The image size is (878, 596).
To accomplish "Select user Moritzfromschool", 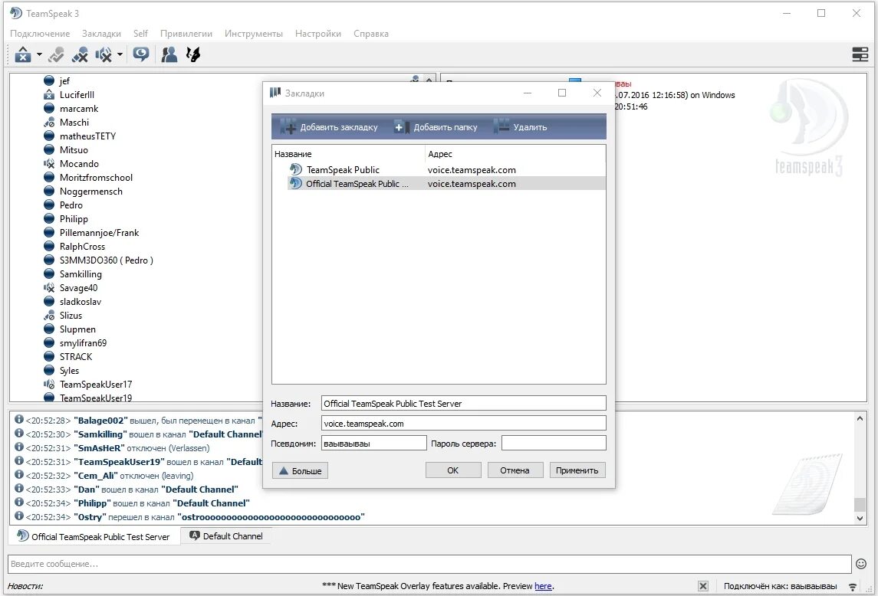I will 96,178.
